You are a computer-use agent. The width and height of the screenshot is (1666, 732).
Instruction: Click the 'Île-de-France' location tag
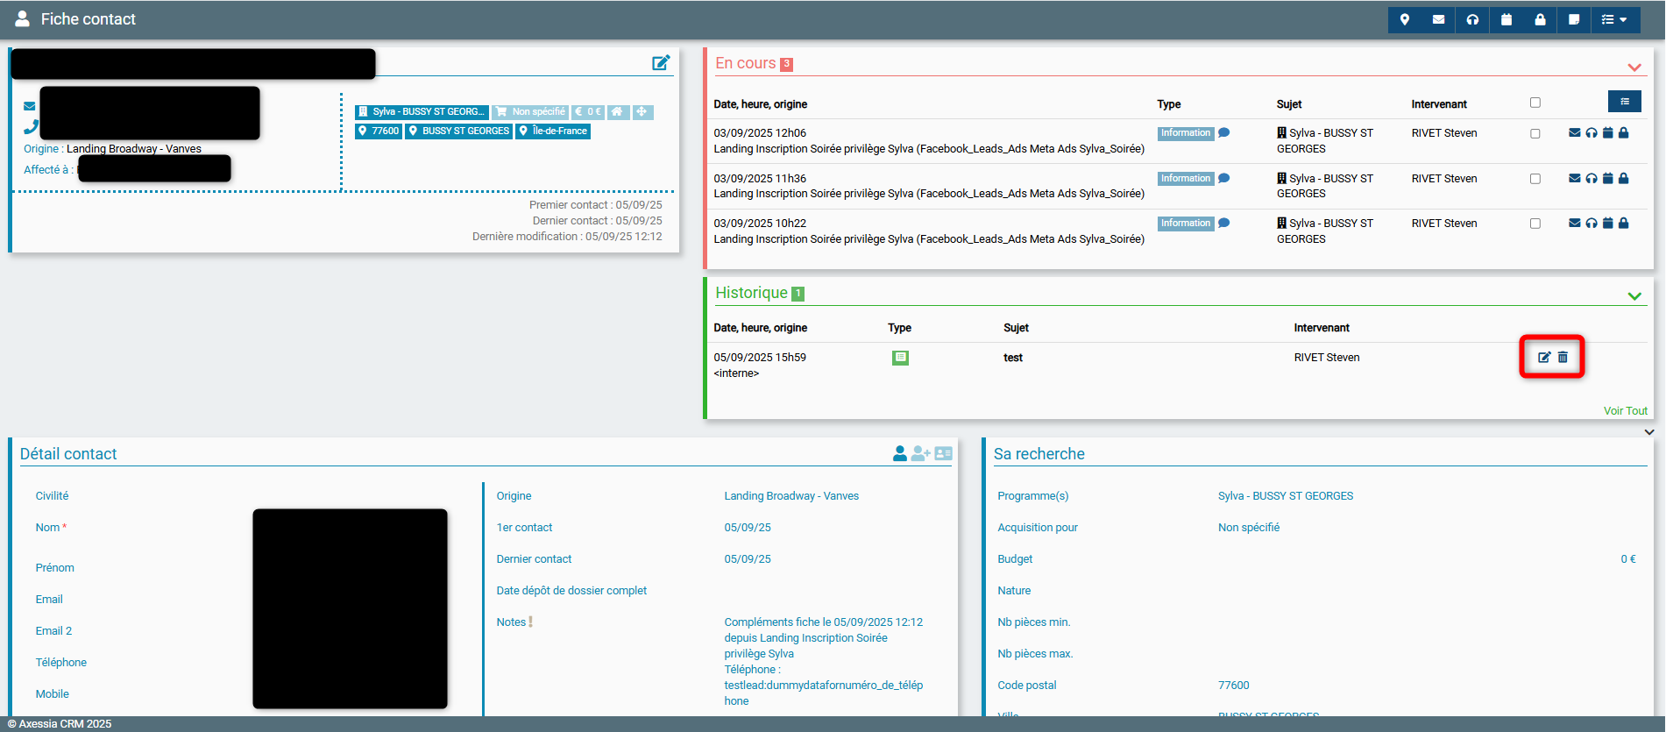[x=553, y=131]
